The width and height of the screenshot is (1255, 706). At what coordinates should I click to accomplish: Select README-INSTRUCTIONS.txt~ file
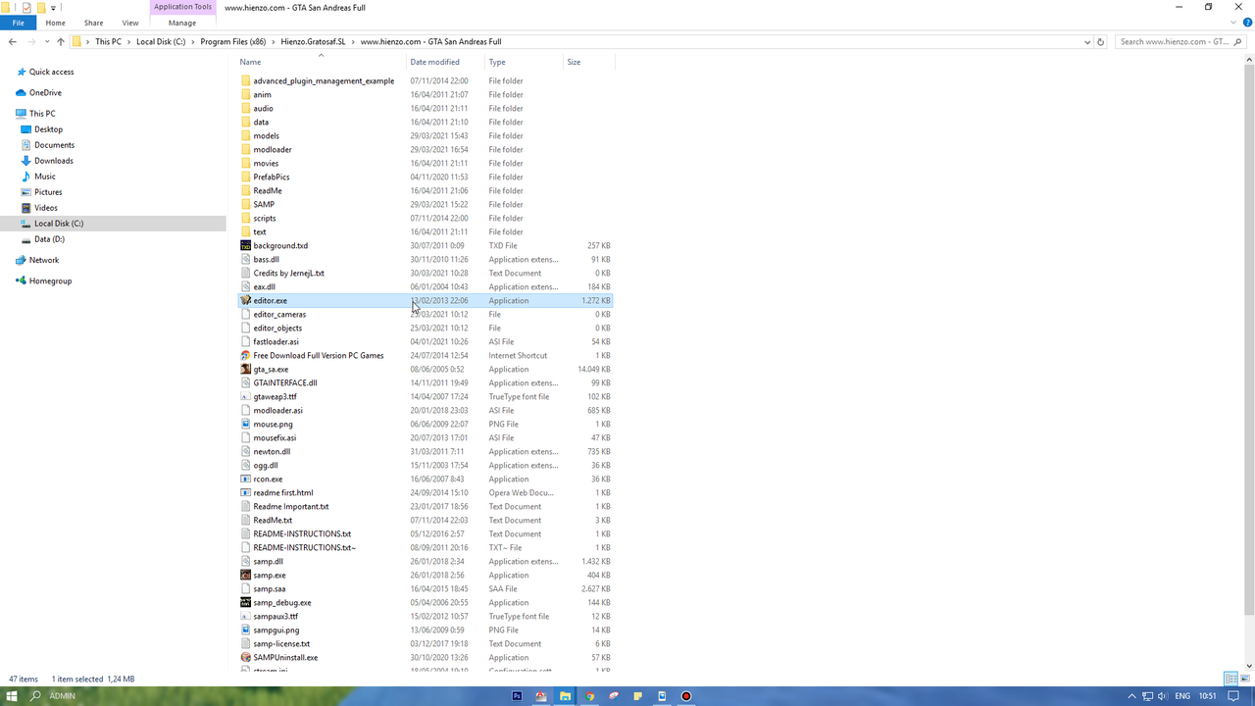pyautogui.click(x=304, y=548)
